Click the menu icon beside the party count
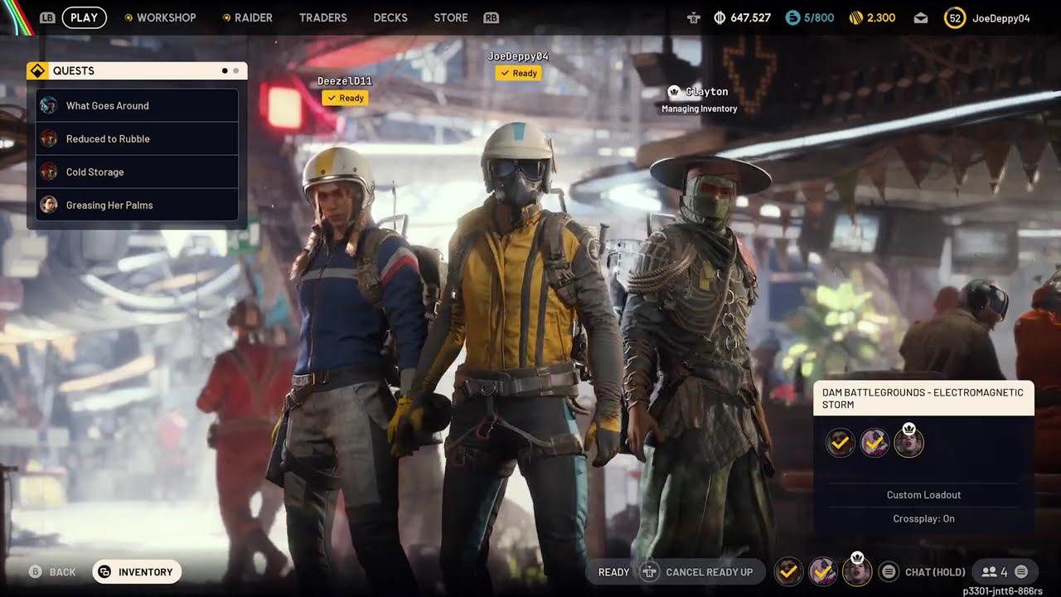 click(x=1021, y=571)
